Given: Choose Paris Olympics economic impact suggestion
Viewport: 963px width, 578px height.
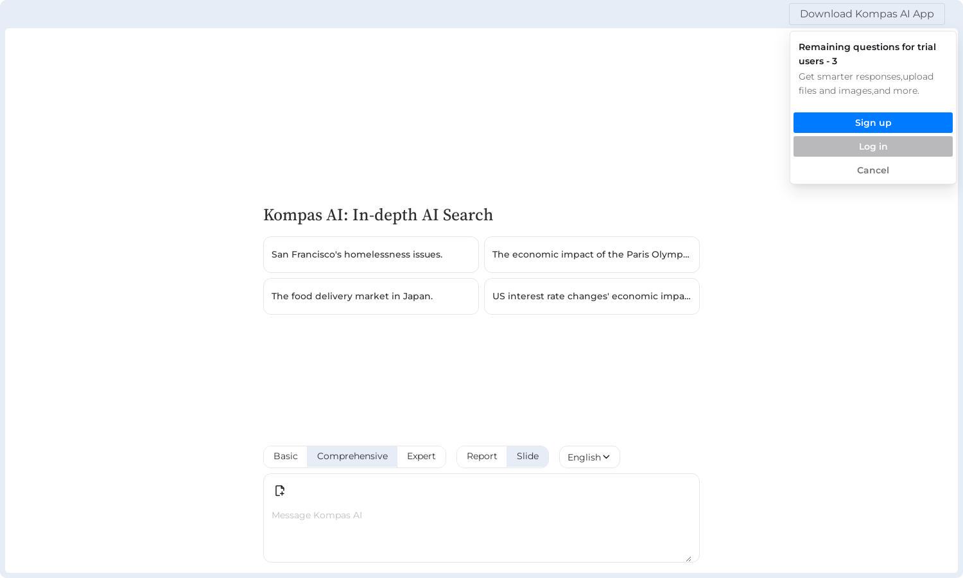Looking at the screenshot, I should click(592, 254).
